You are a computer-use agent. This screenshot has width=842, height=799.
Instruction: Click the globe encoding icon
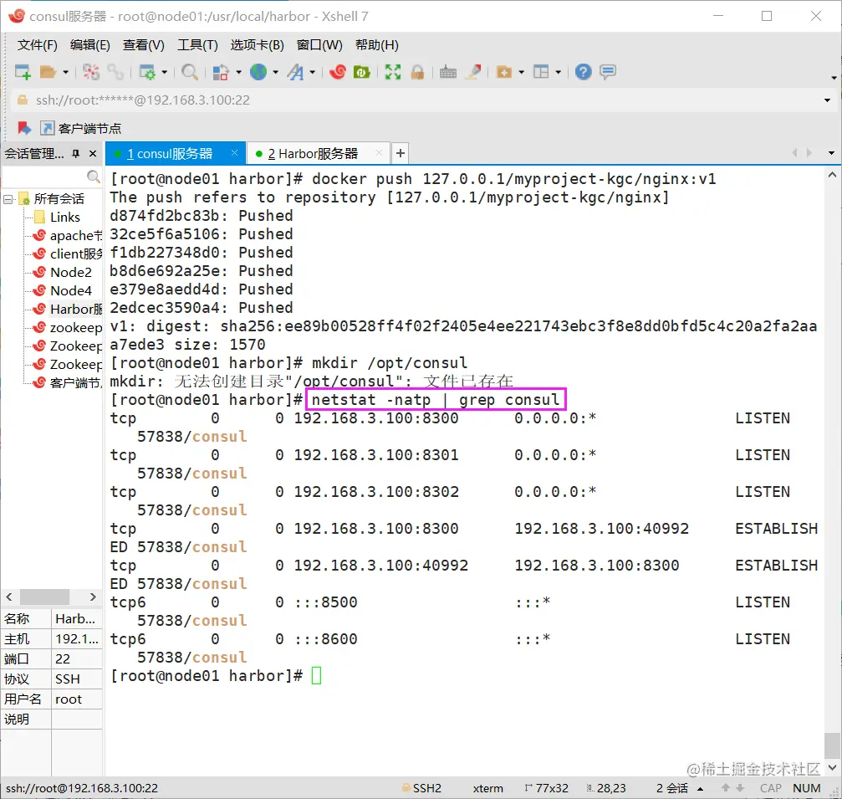tap(258, 71)
